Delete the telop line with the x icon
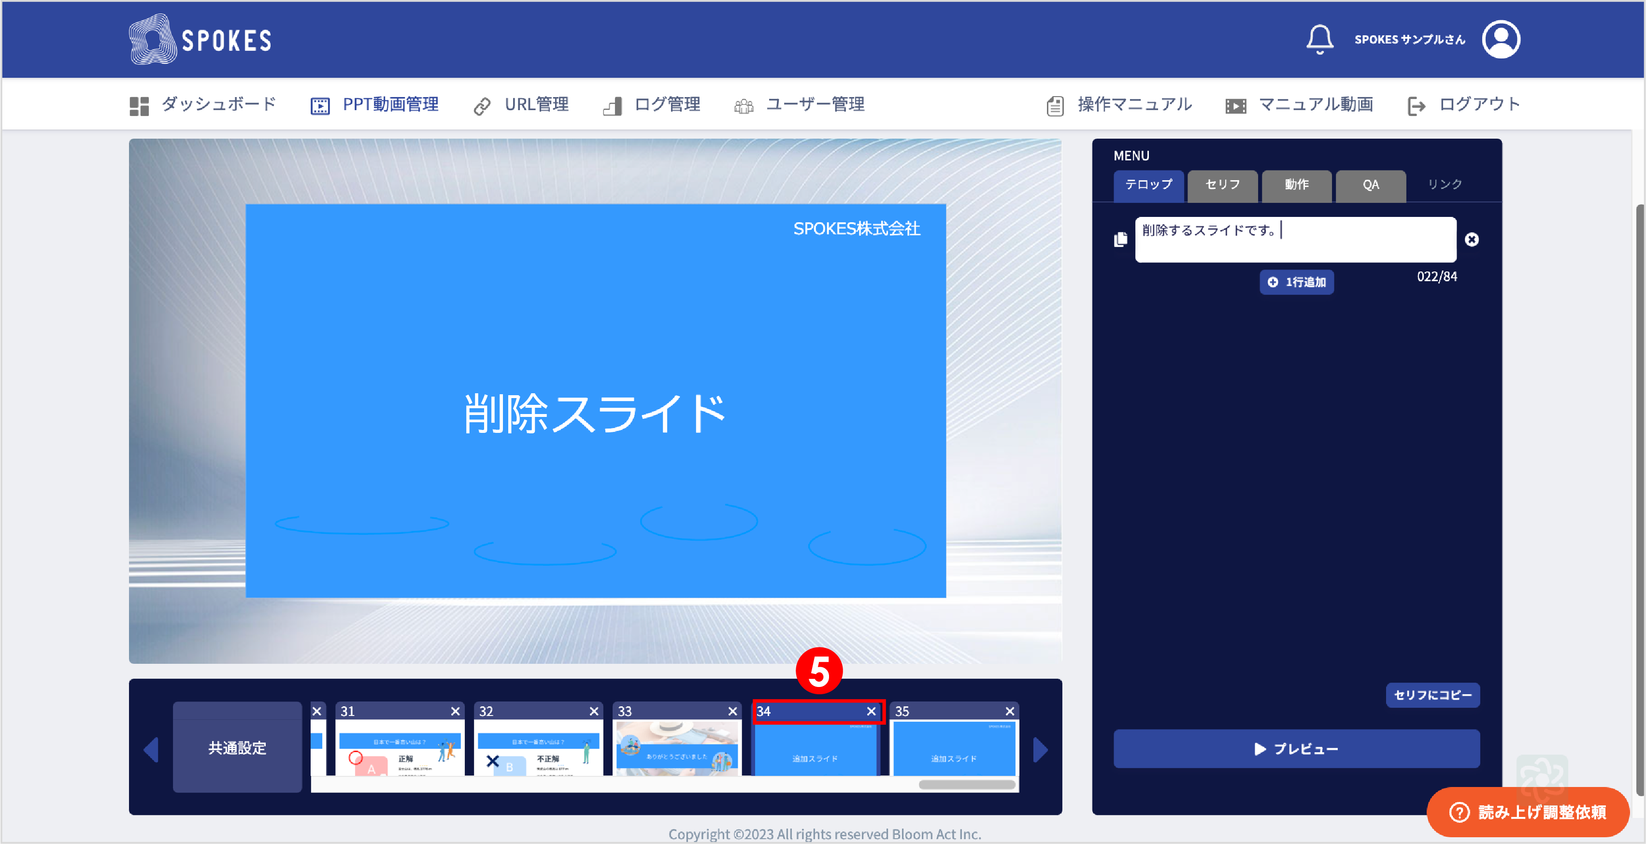1646x844 pixels. 1472,240
